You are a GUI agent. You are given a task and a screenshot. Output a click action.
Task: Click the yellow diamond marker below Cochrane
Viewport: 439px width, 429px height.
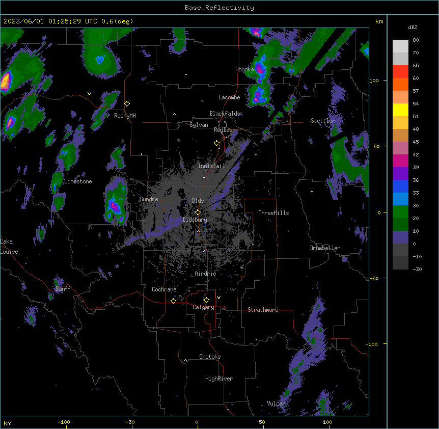point(173,301)
